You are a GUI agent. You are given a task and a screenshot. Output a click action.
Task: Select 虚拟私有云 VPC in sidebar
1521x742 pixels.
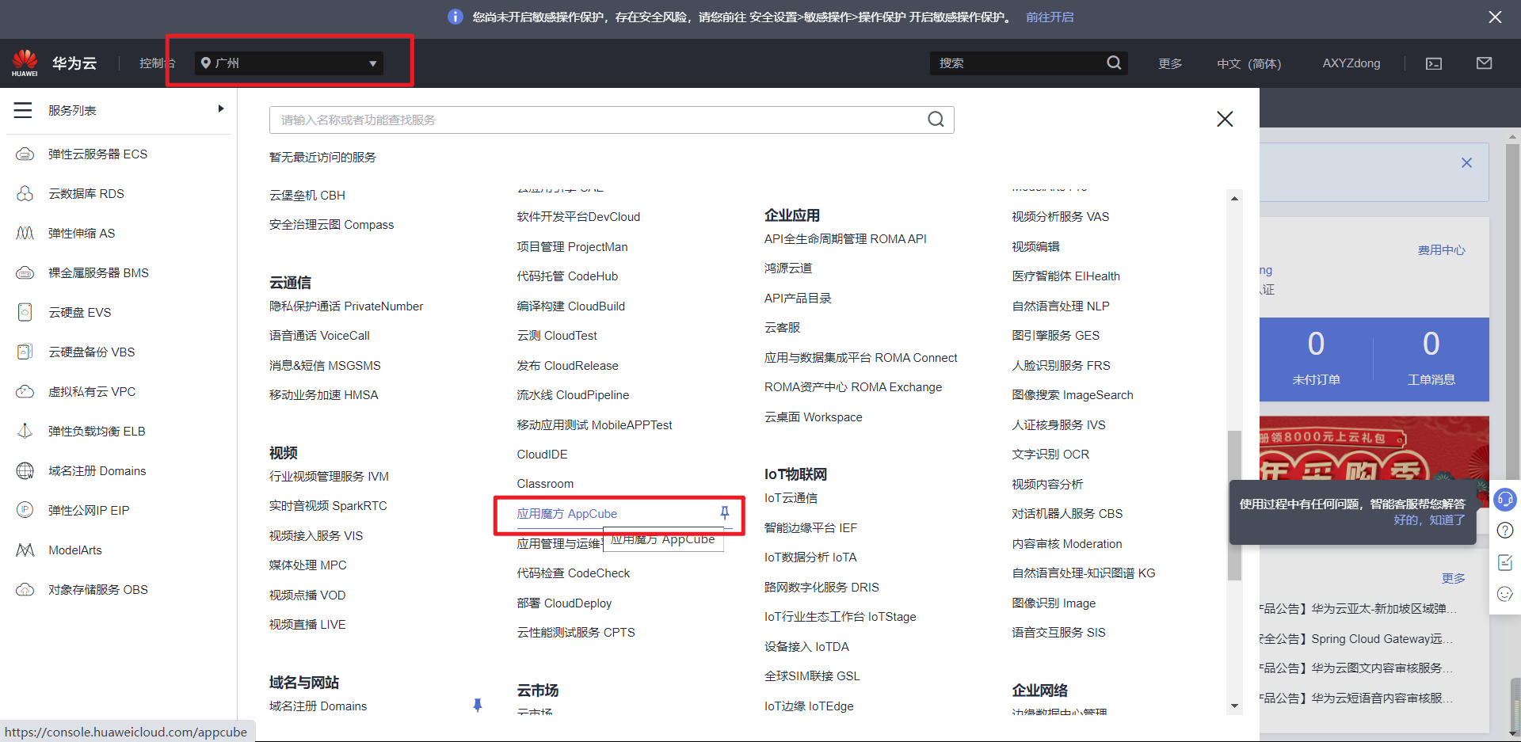tap(92, 391)
